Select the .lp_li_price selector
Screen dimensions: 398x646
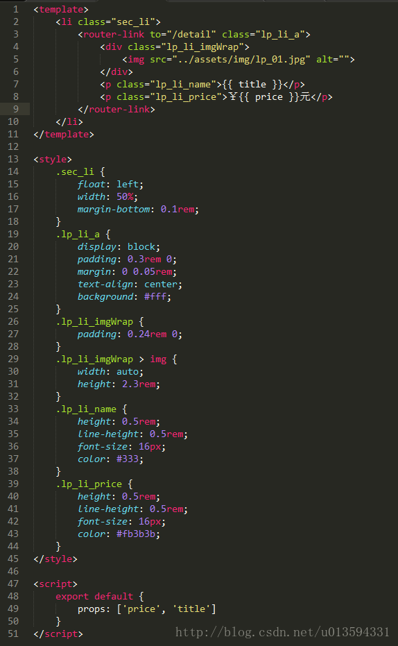coord(89,484)
